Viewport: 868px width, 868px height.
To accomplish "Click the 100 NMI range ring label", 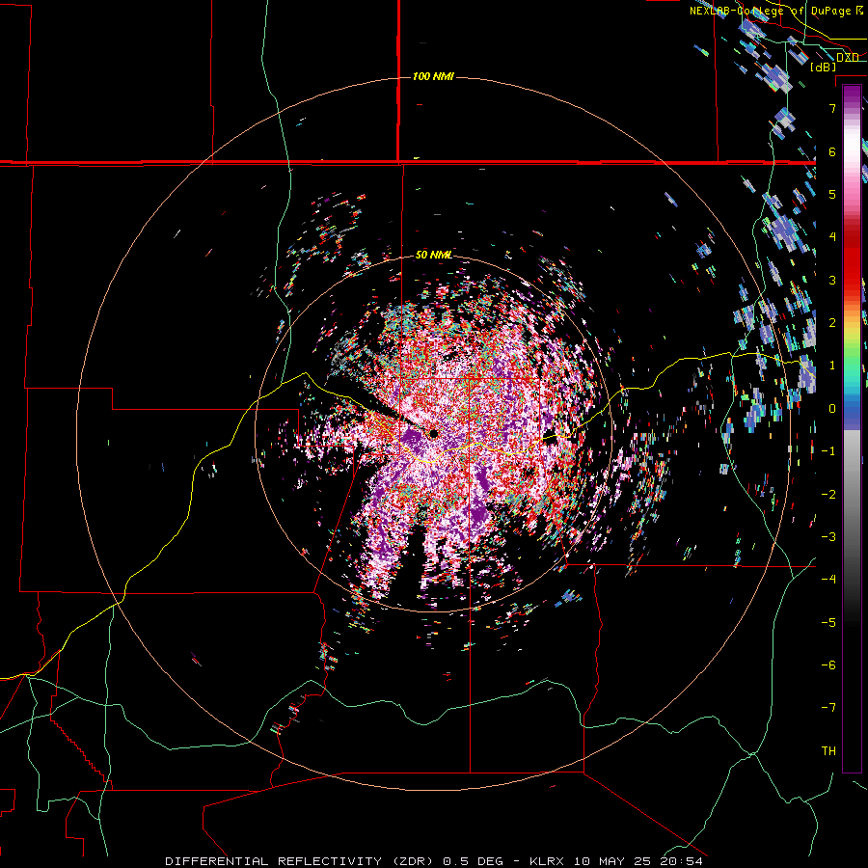I will click(x=433, y=76).
